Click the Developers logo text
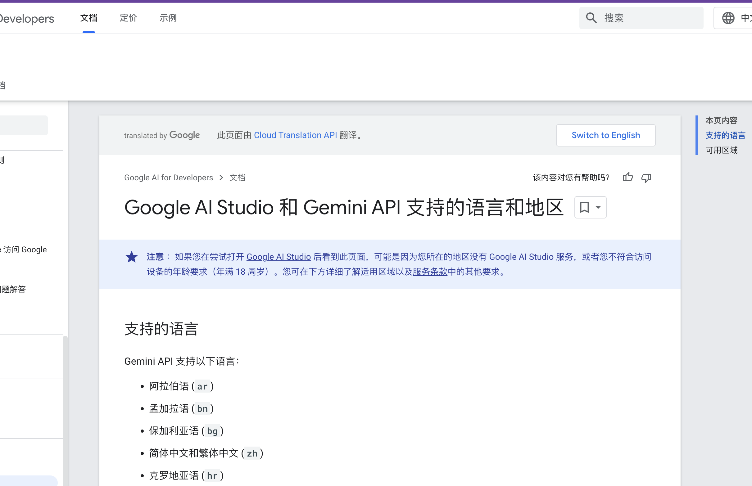The image size is (752, 486). [27, 19]
